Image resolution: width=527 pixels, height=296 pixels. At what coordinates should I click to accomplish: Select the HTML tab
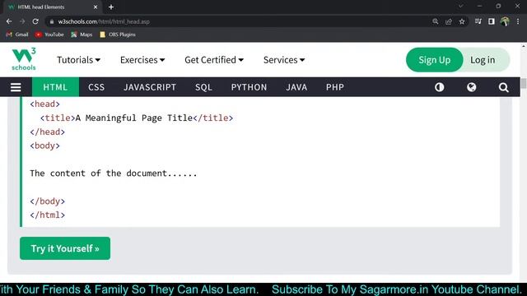coord(55,87)
